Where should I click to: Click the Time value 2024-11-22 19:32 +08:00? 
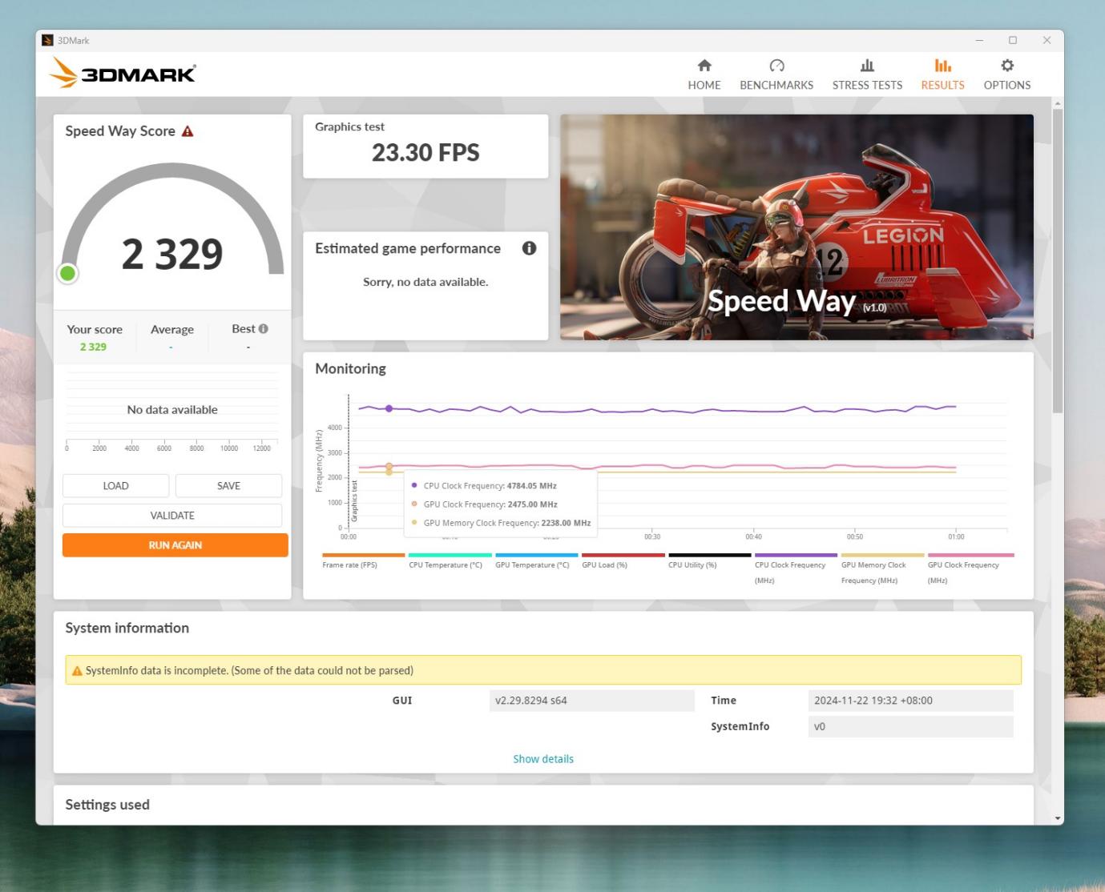pyautogui.click(x=910, y=701)
